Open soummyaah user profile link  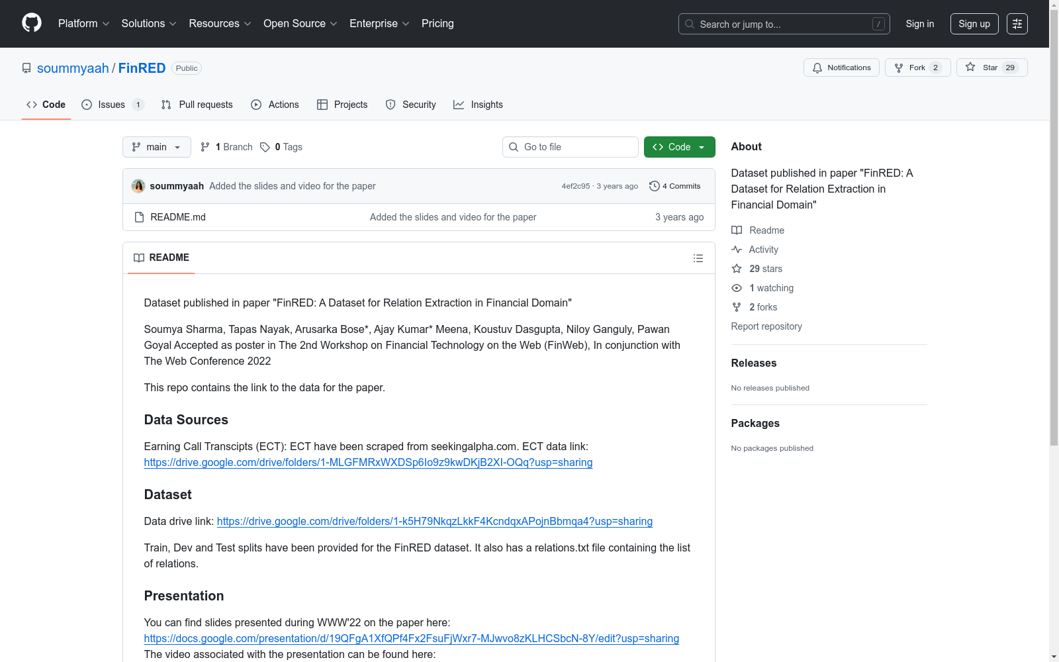coord(73,68)
